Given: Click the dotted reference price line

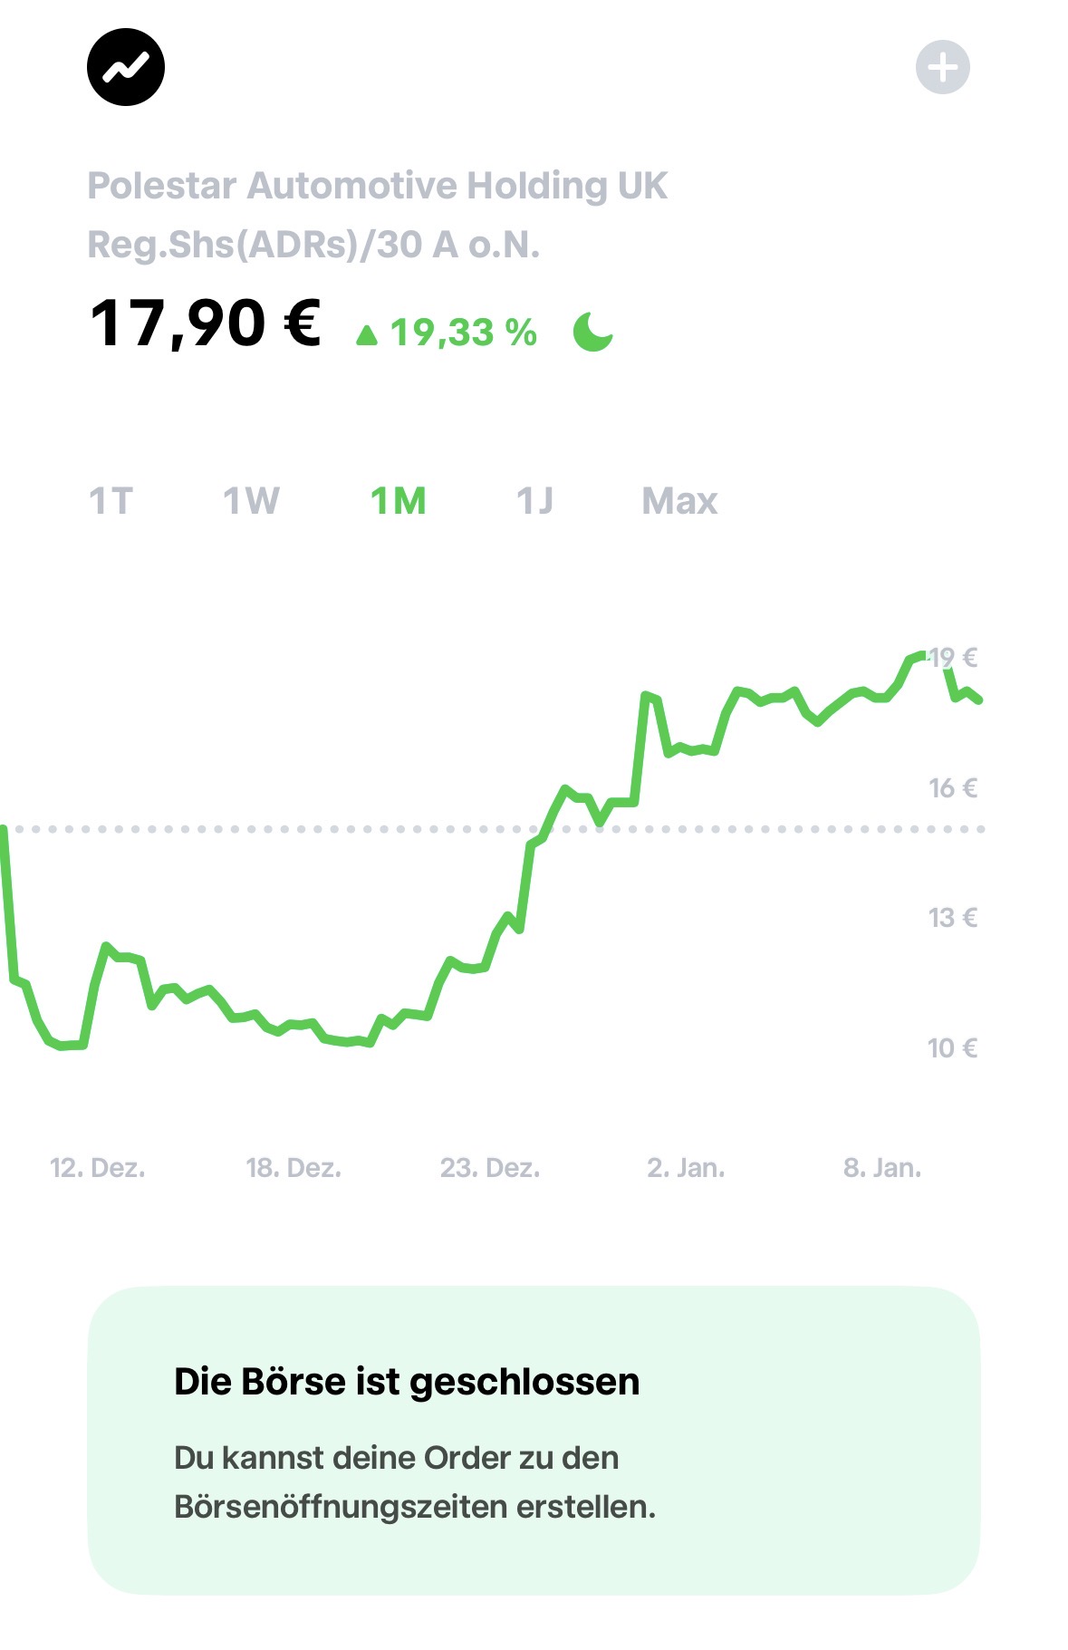Looking at the screenshot, I should (272, 829).
